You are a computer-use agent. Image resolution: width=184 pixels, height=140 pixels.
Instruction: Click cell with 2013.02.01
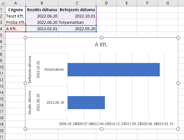(42, 29)
